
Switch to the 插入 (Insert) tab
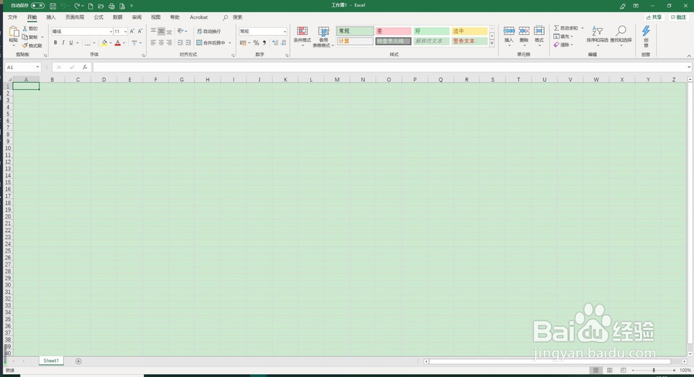click(51, 17)
